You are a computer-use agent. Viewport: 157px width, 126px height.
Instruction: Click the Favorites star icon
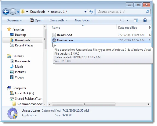point(9,29)
